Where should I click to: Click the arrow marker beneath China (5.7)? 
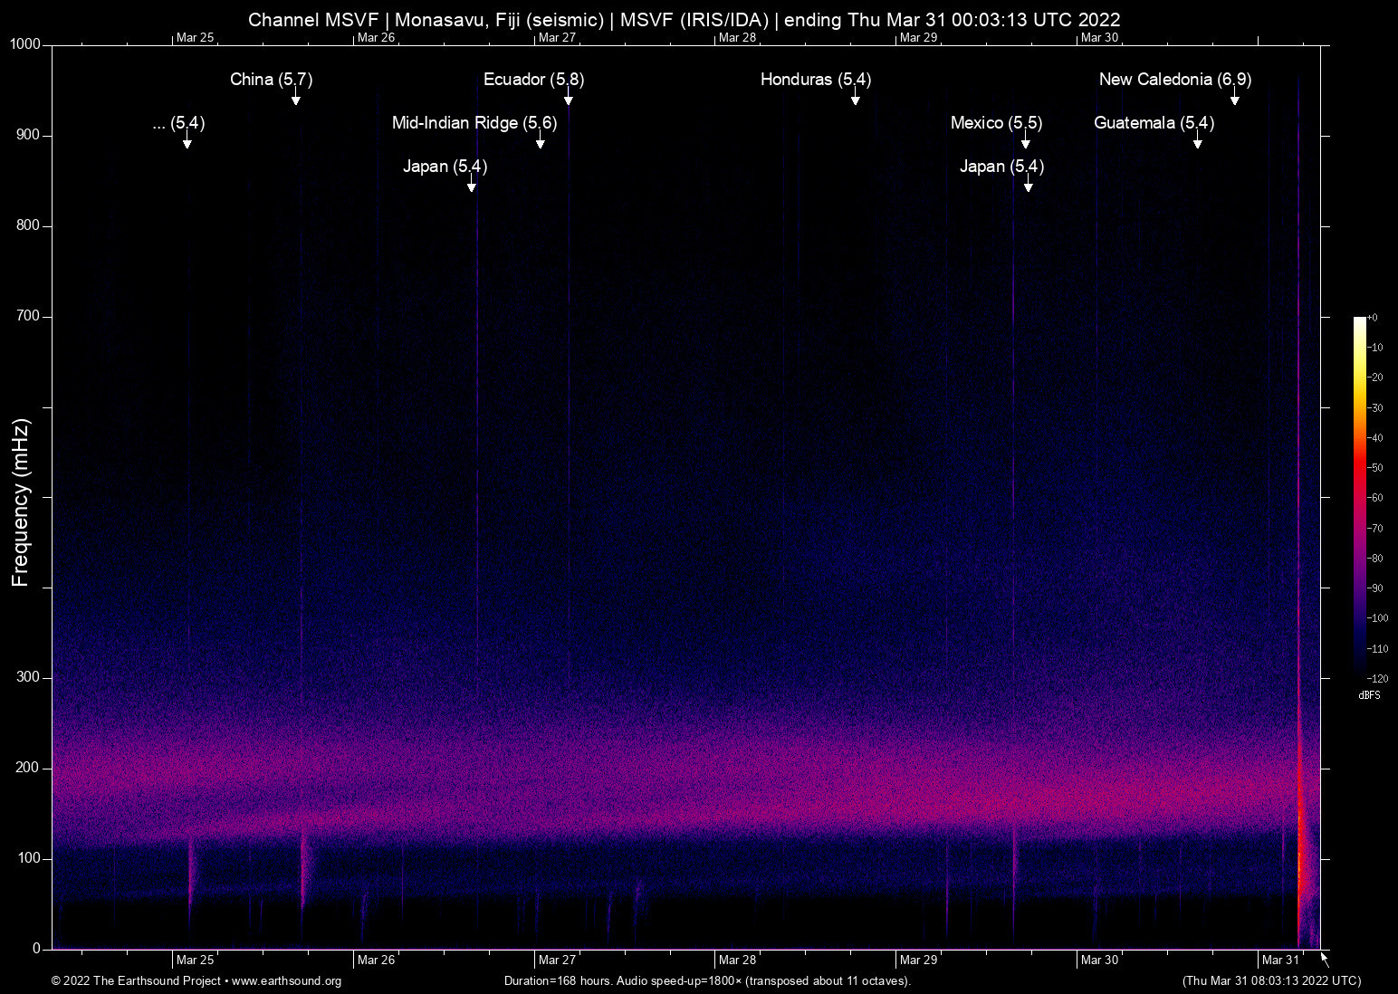point(295,97)
